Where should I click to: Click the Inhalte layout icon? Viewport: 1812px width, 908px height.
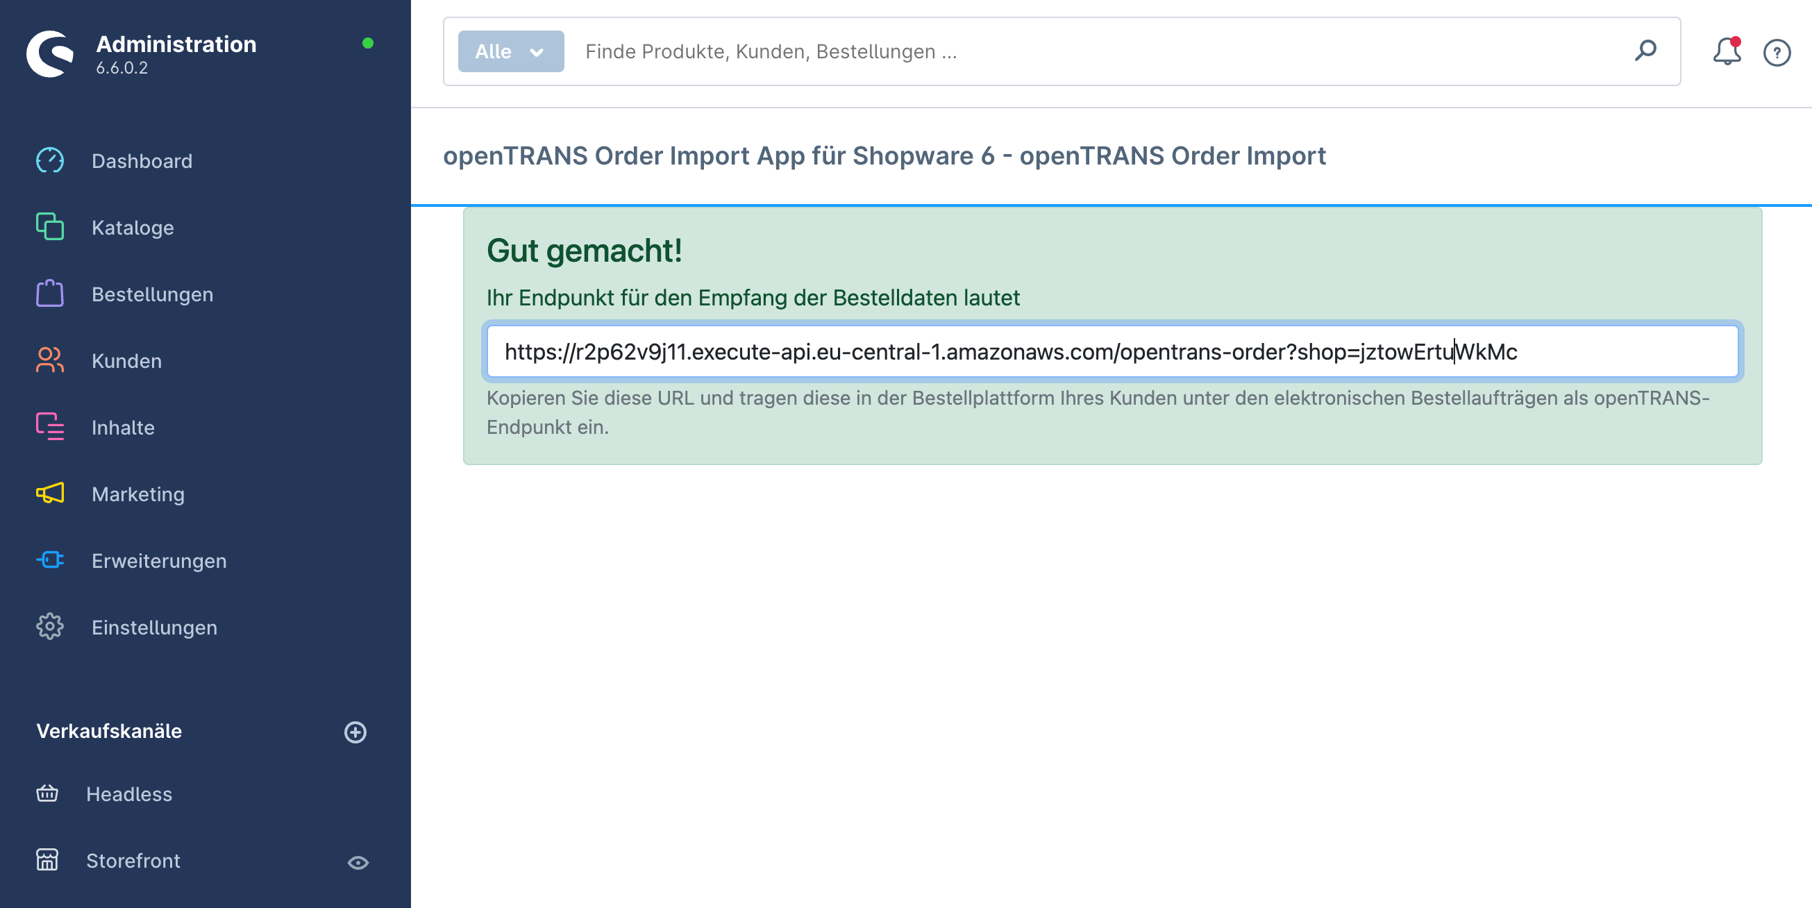[50, 426]
